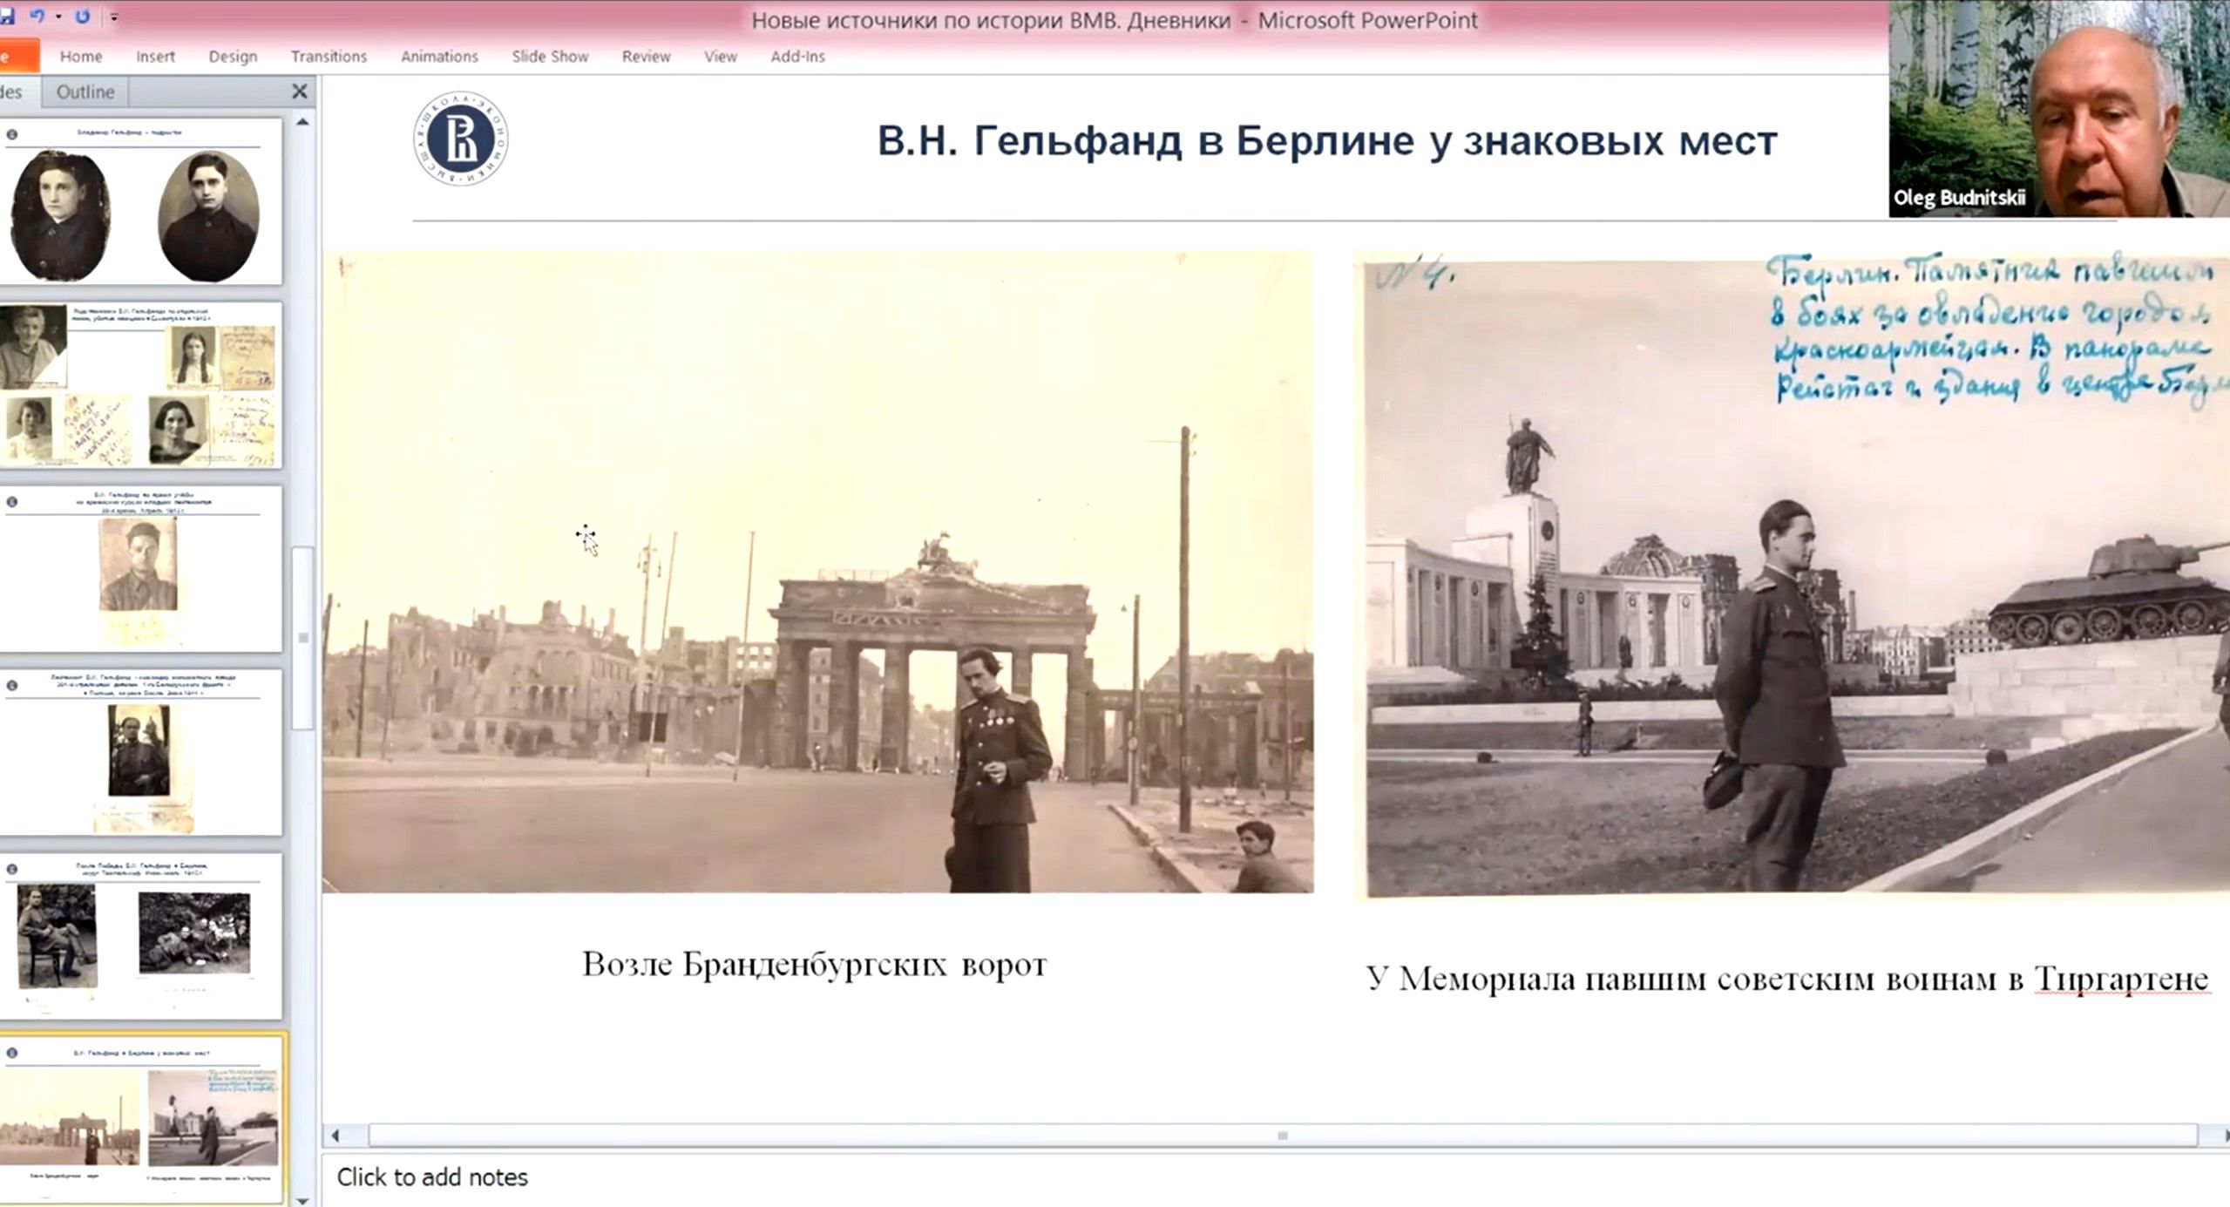Open the Undo history dropdown arrow
Screen dimensions: 2230x1207
(58, 17)
